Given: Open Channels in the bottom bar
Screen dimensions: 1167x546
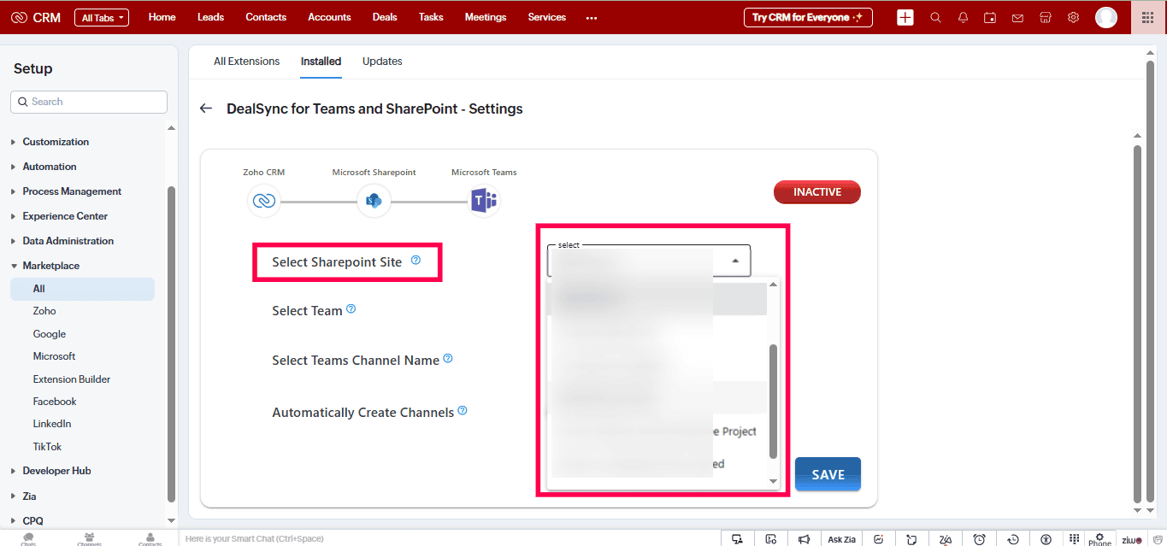Looking at the screenshot, I should pyautogui.click(x=89, y=538).
